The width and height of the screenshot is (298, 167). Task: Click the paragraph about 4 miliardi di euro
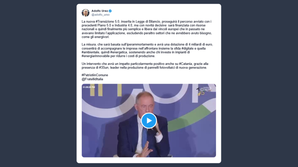pos(147,50)
